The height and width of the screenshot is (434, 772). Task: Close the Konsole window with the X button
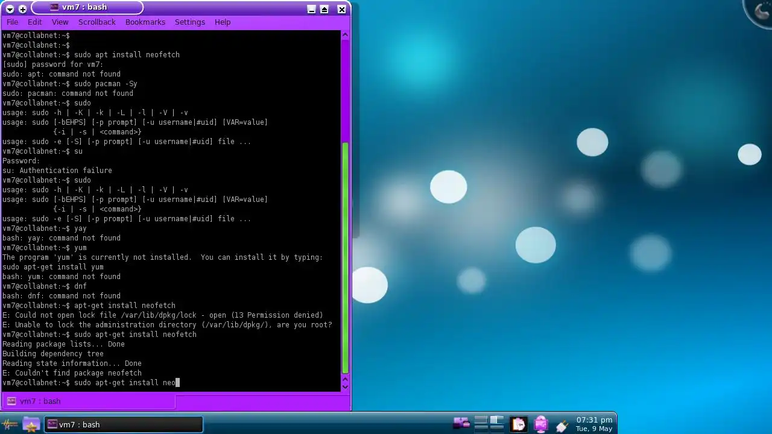[341, 9]
